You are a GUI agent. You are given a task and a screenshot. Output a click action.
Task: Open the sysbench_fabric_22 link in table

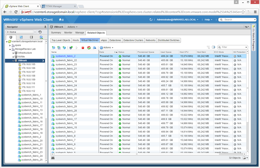click(66, 60)
